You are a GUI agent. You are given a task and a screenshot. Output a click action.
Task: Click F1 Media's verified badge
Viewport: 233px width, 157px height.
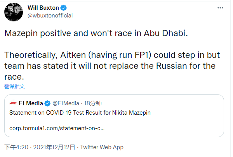(x=48, y=103)
